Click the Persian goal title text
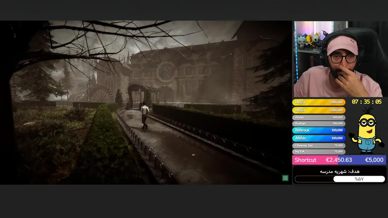388x218 pixels. (x=339, y=171)
